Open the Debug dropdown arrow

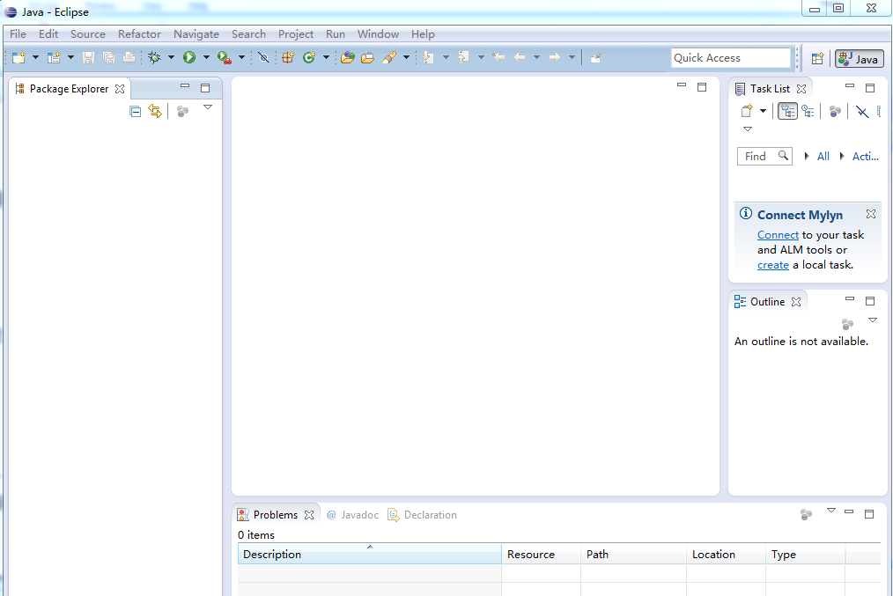171,57
